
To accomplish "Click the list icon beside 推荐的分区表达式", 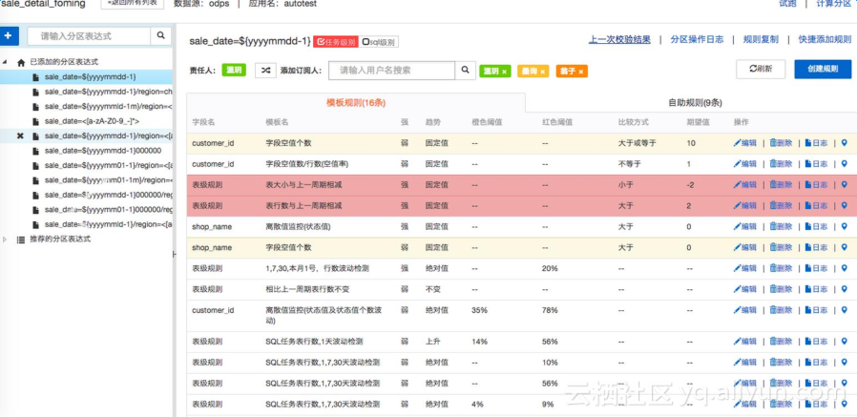I will coord(21,240).
